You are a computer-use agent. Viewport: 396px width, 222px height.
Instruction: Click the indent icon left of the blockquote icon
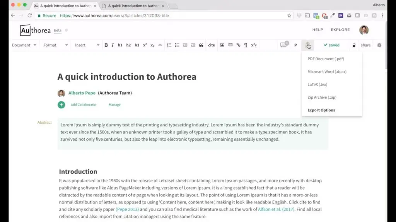coord(193,45)
